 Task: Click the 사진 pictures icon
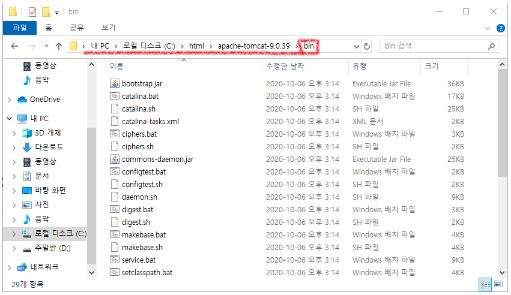(x=27, y=204)
